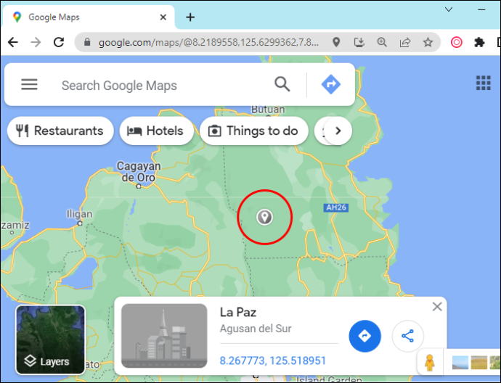Share the La Paz location
The image size is (501, 383).
tap(408, 336)
